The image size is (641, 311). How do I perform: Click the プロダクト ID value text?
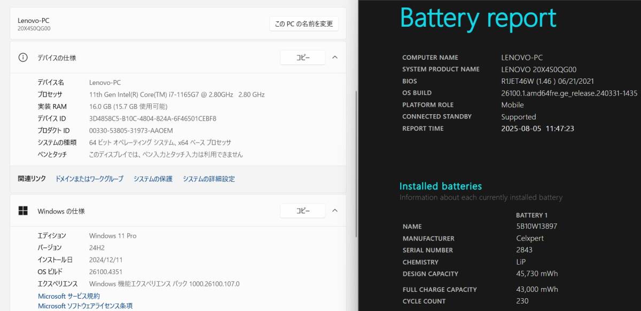pyautogui.click(x=131, y=130)
